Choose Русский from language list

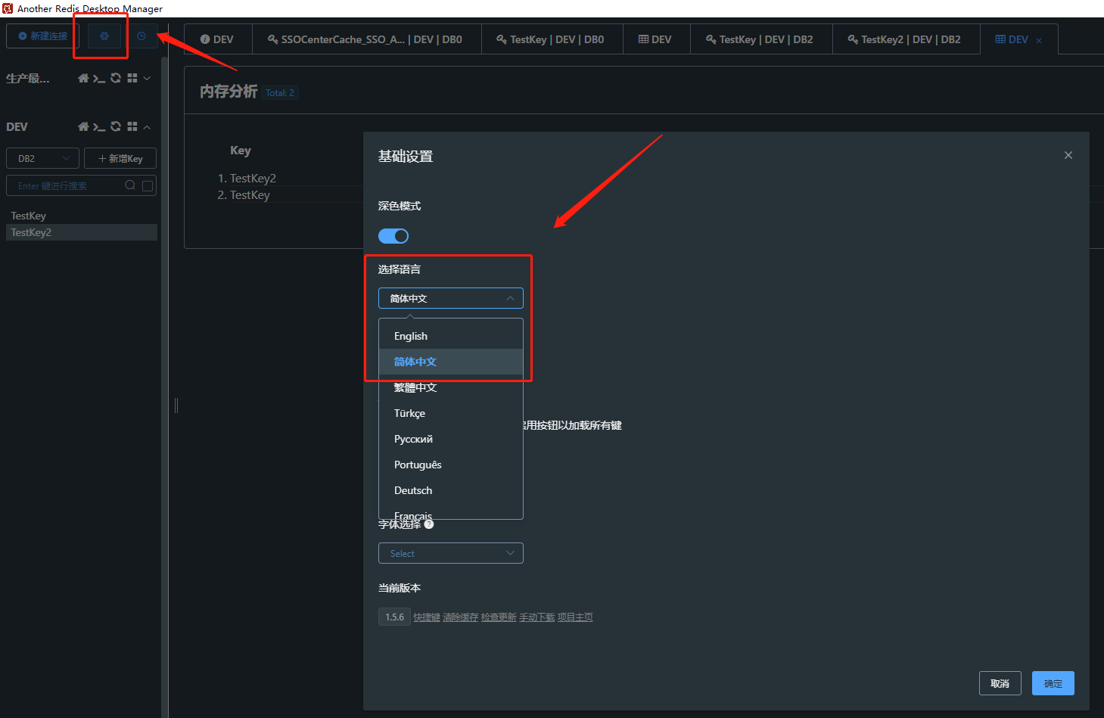451,439
